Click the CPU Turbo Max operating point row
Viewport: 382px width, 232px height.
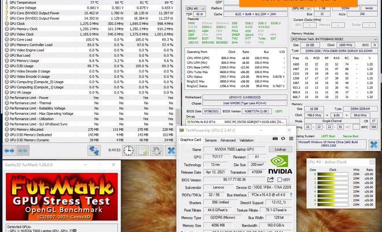[x=236, y=72]
